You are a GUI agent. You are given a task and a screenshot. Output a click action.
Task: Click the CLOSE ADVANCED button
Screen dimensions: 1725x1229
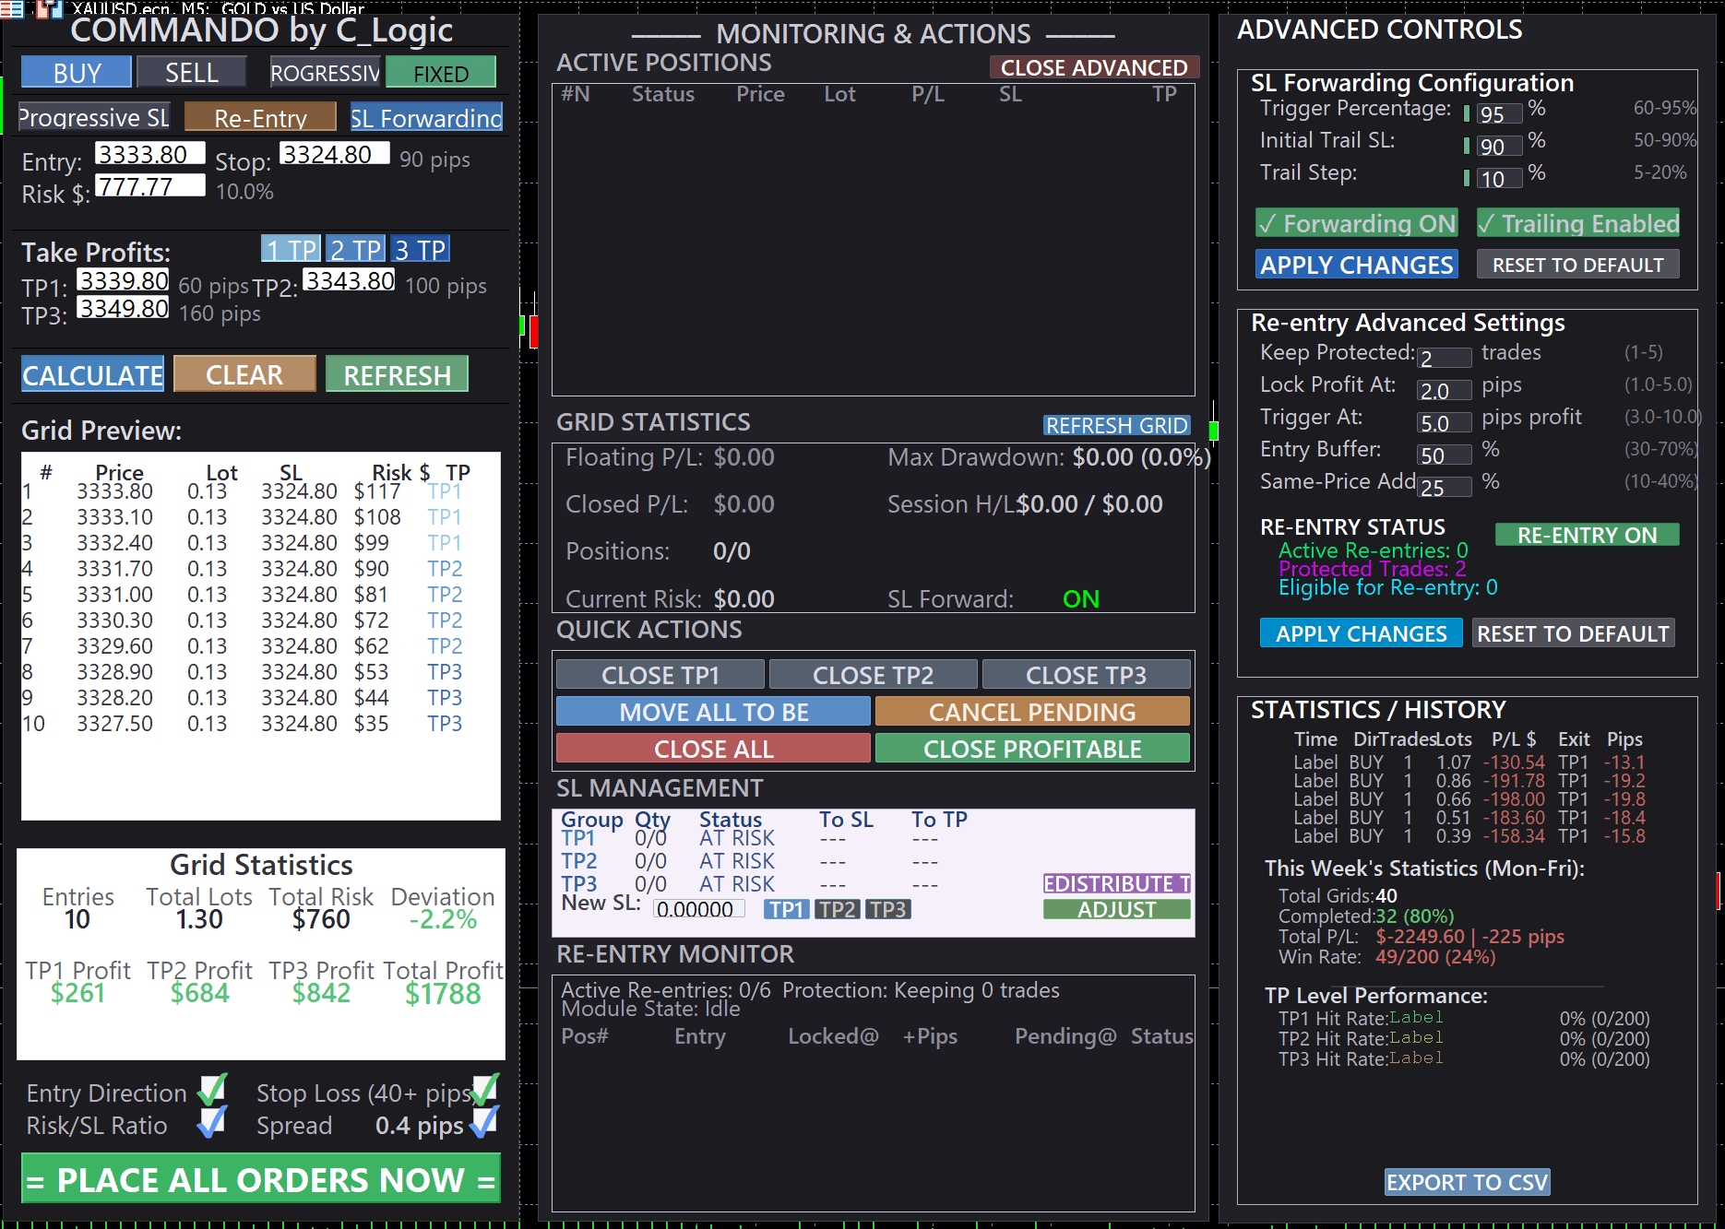[x=1094, y=67]
